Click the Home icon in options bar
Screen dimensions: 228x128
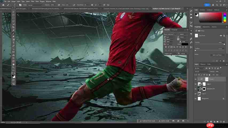point(3,5)
